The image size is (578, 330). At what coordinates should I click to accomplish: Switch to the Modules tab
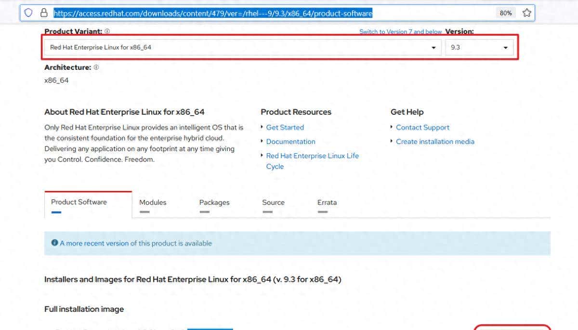click(x=153, y=202)
